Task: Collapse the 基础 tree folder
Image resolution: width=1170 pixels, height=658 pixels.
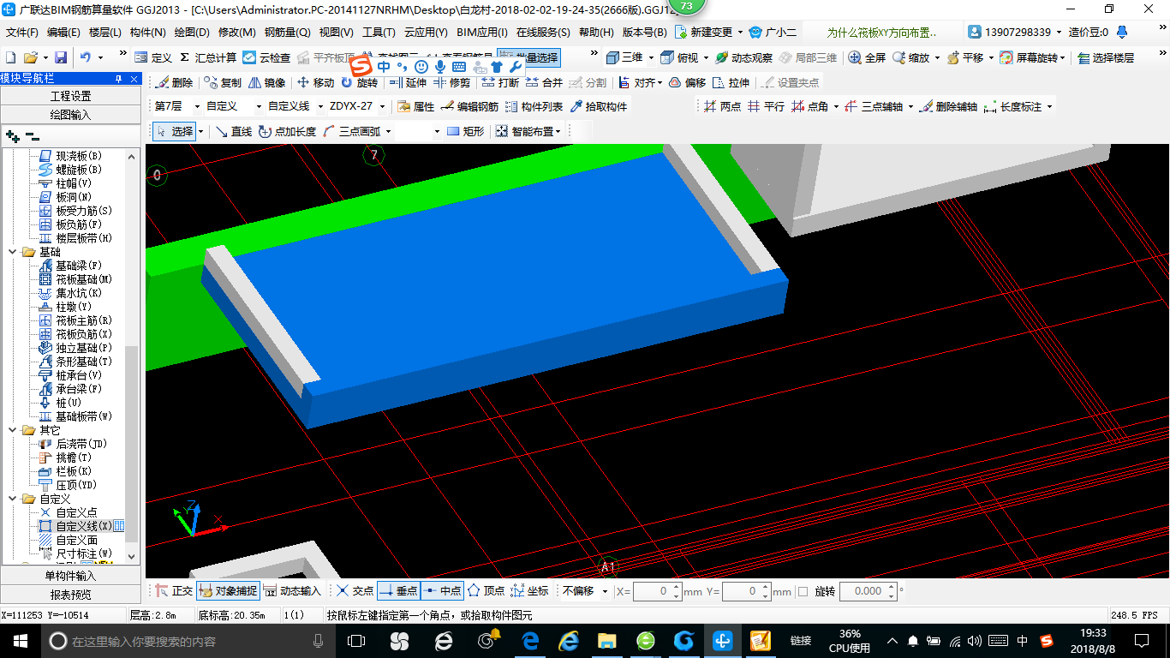Action: click(13, 252)
